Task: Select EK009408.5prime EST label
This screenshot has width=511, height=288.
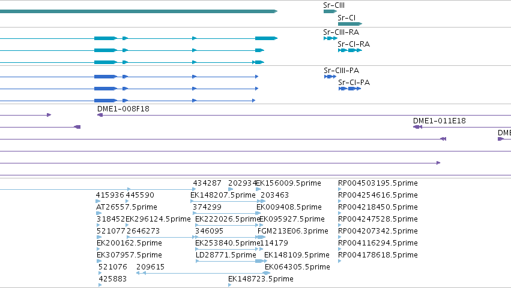Action: [x=289, y=207]
